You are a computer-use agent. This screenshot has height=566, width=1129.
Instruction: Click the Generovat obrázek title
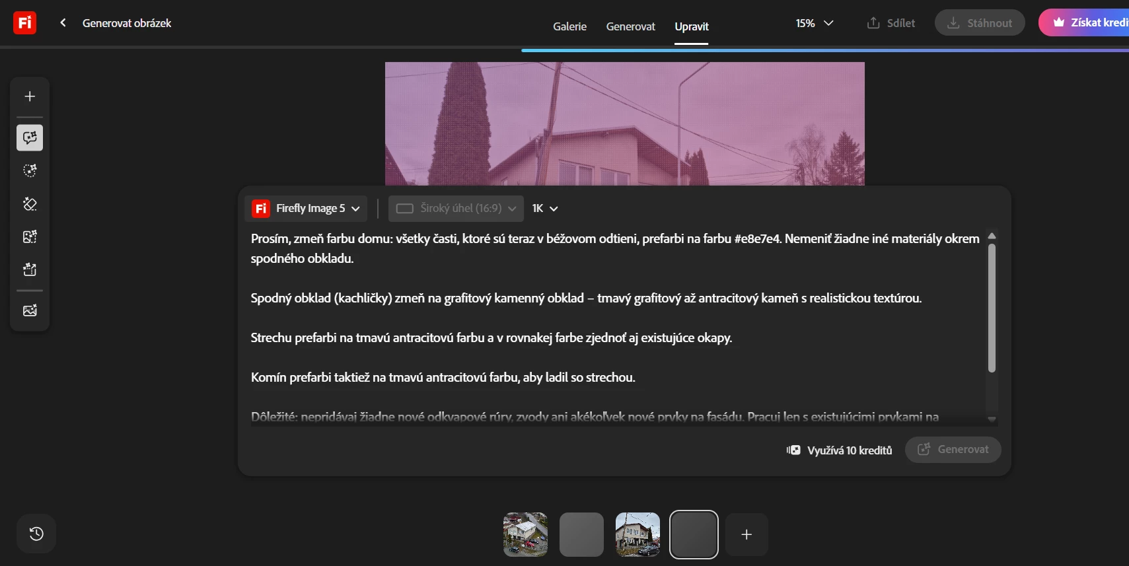[x=127, y=23]
